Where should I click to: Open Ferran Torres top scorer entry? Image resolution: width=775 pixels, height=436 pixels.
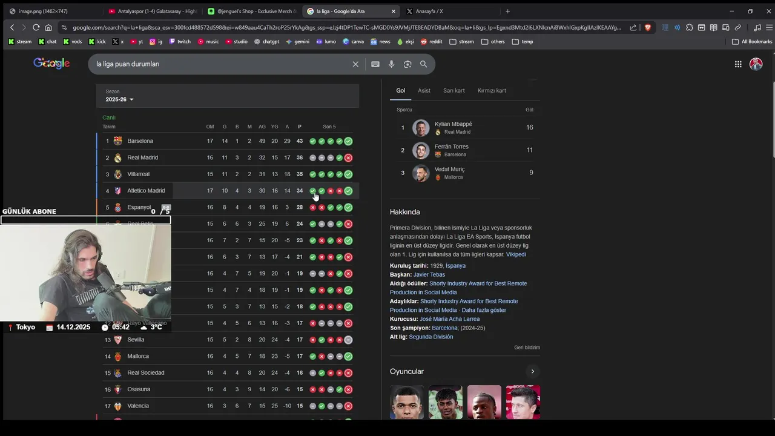pos(465,150)
